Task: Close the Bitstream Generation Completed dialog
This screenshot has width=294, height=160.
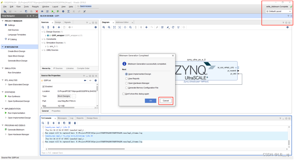Action: point(173,56)
